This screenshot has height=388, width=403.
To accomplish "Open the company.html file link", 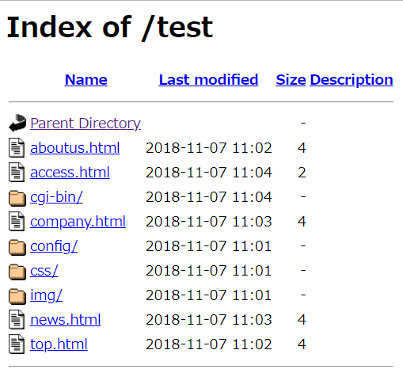I will [x=78, y=222].
